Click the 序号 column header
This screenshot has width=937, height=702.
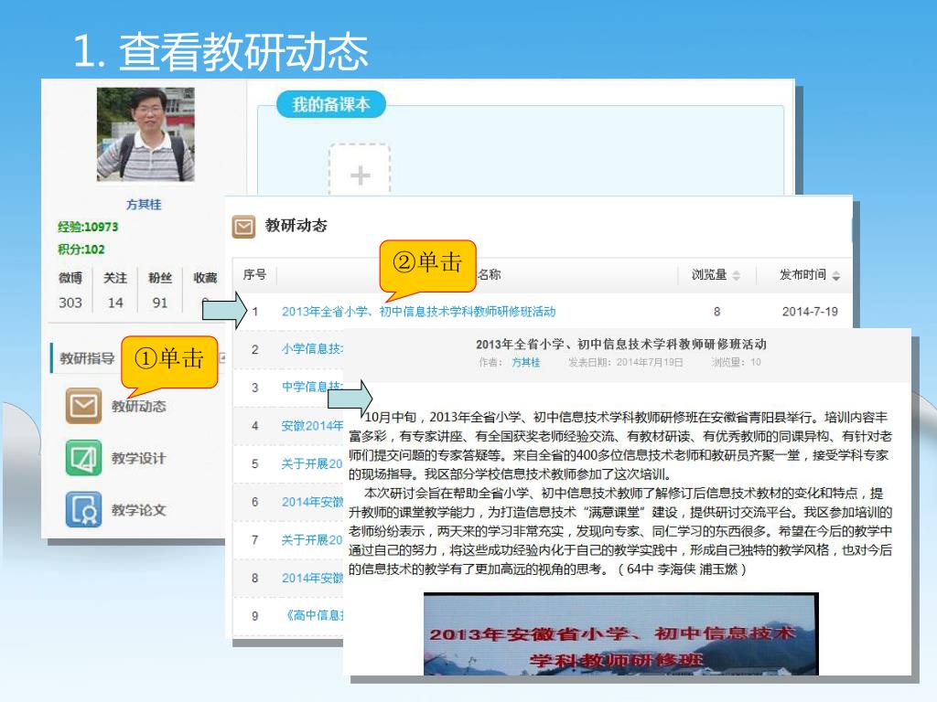(x=254, y=274)
